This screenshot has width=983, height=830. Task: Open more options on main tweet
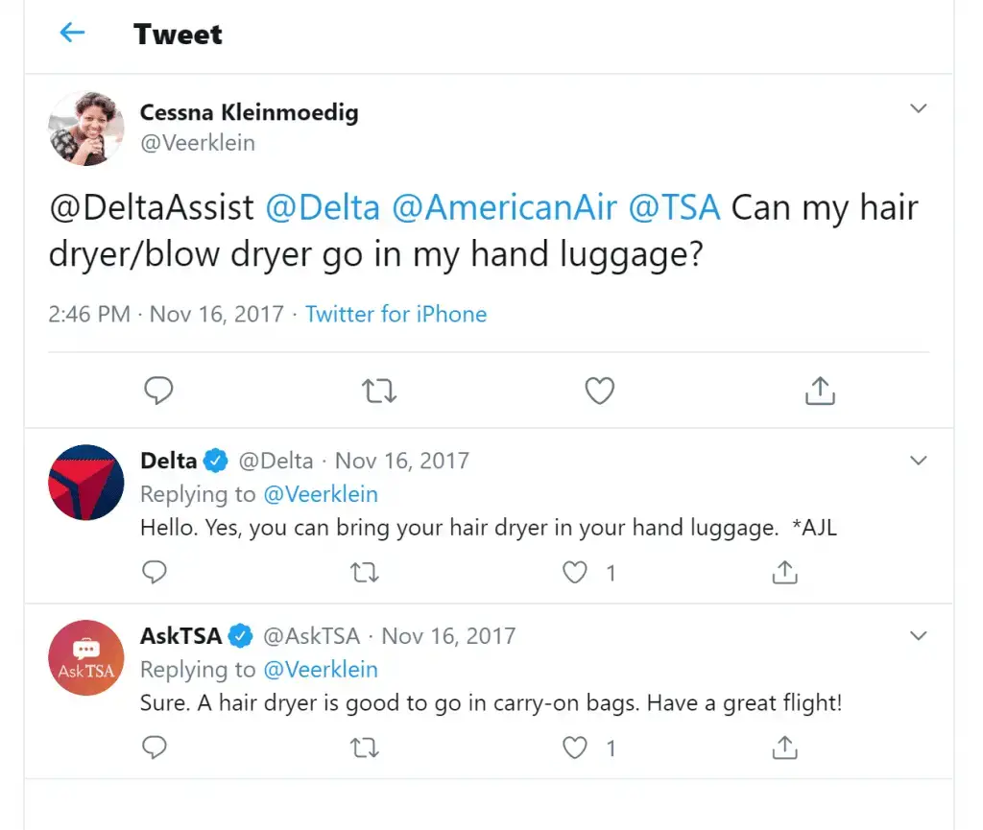[x=919, y=108]
